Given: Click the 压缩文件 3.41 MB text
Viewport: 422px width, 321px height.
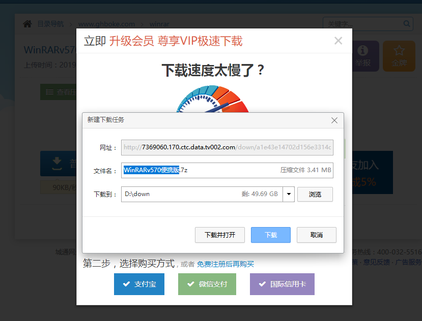Looking at the screenshot, I should click(305, 170).
